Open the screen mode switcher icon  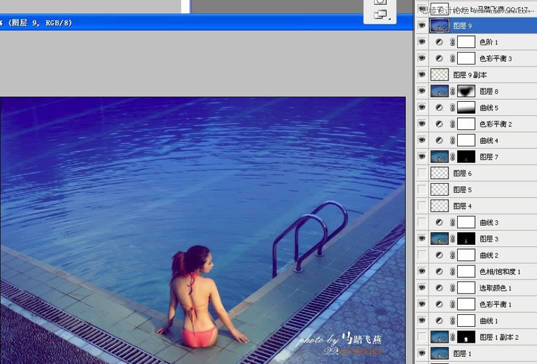[381, 15]
